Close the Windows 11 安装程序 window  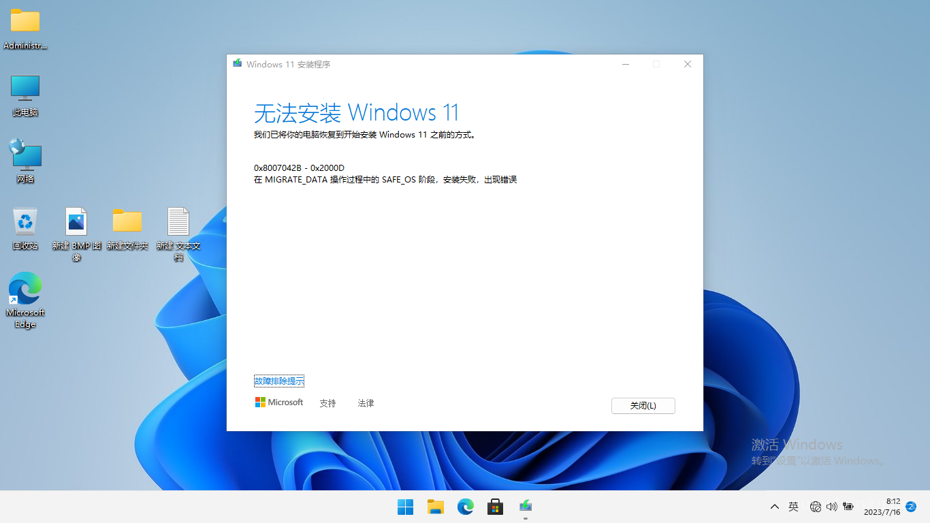coord(687,64)
